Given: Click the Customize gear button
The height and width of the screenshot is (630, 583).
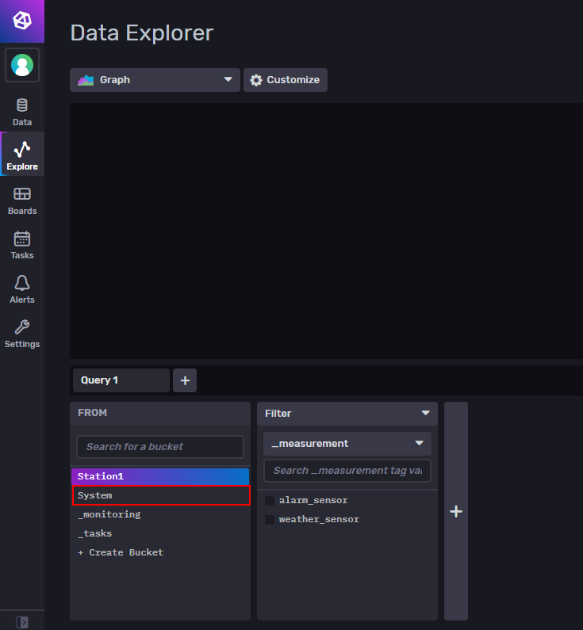Looking at the screenshot, I should [286, 80].
